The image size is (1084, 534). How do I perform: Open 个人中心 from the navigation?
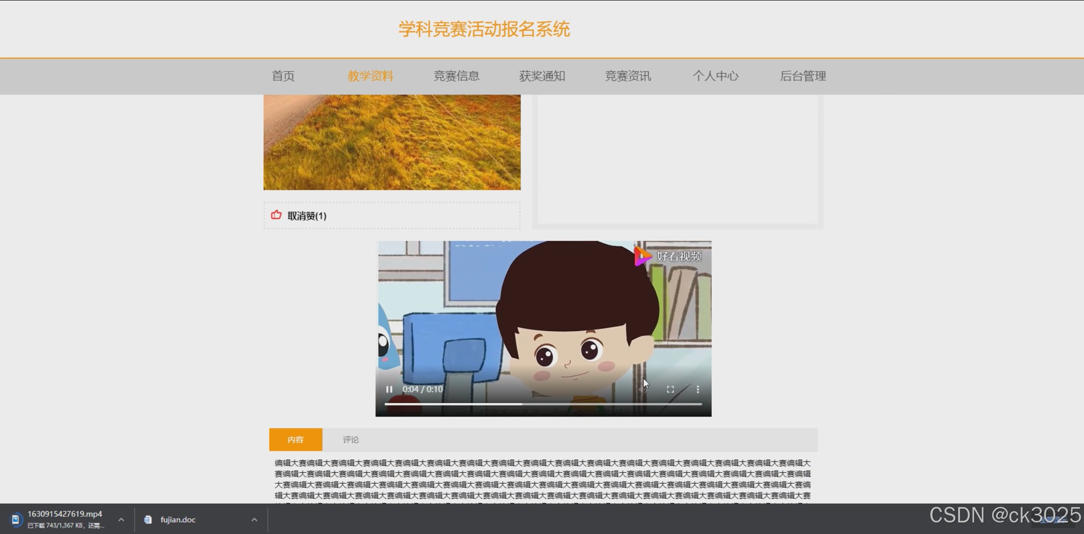715,76
